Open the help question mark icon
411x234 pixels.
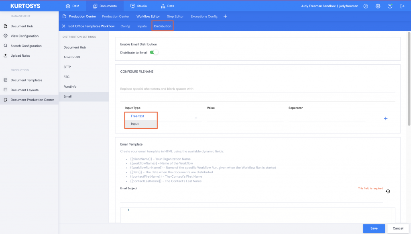click(x=390, y=6)
